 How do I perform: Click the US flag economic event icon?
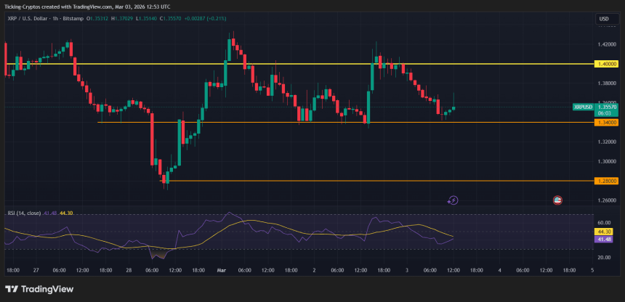557,200
